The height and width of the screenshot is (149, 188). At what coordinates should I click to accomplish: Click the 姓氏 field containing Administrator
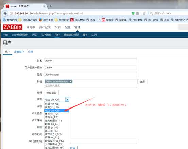point(90,74)
